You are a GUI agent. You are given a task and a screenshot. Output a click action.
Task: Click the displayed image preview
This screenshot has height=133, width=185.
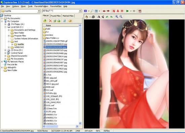point(134,74)
